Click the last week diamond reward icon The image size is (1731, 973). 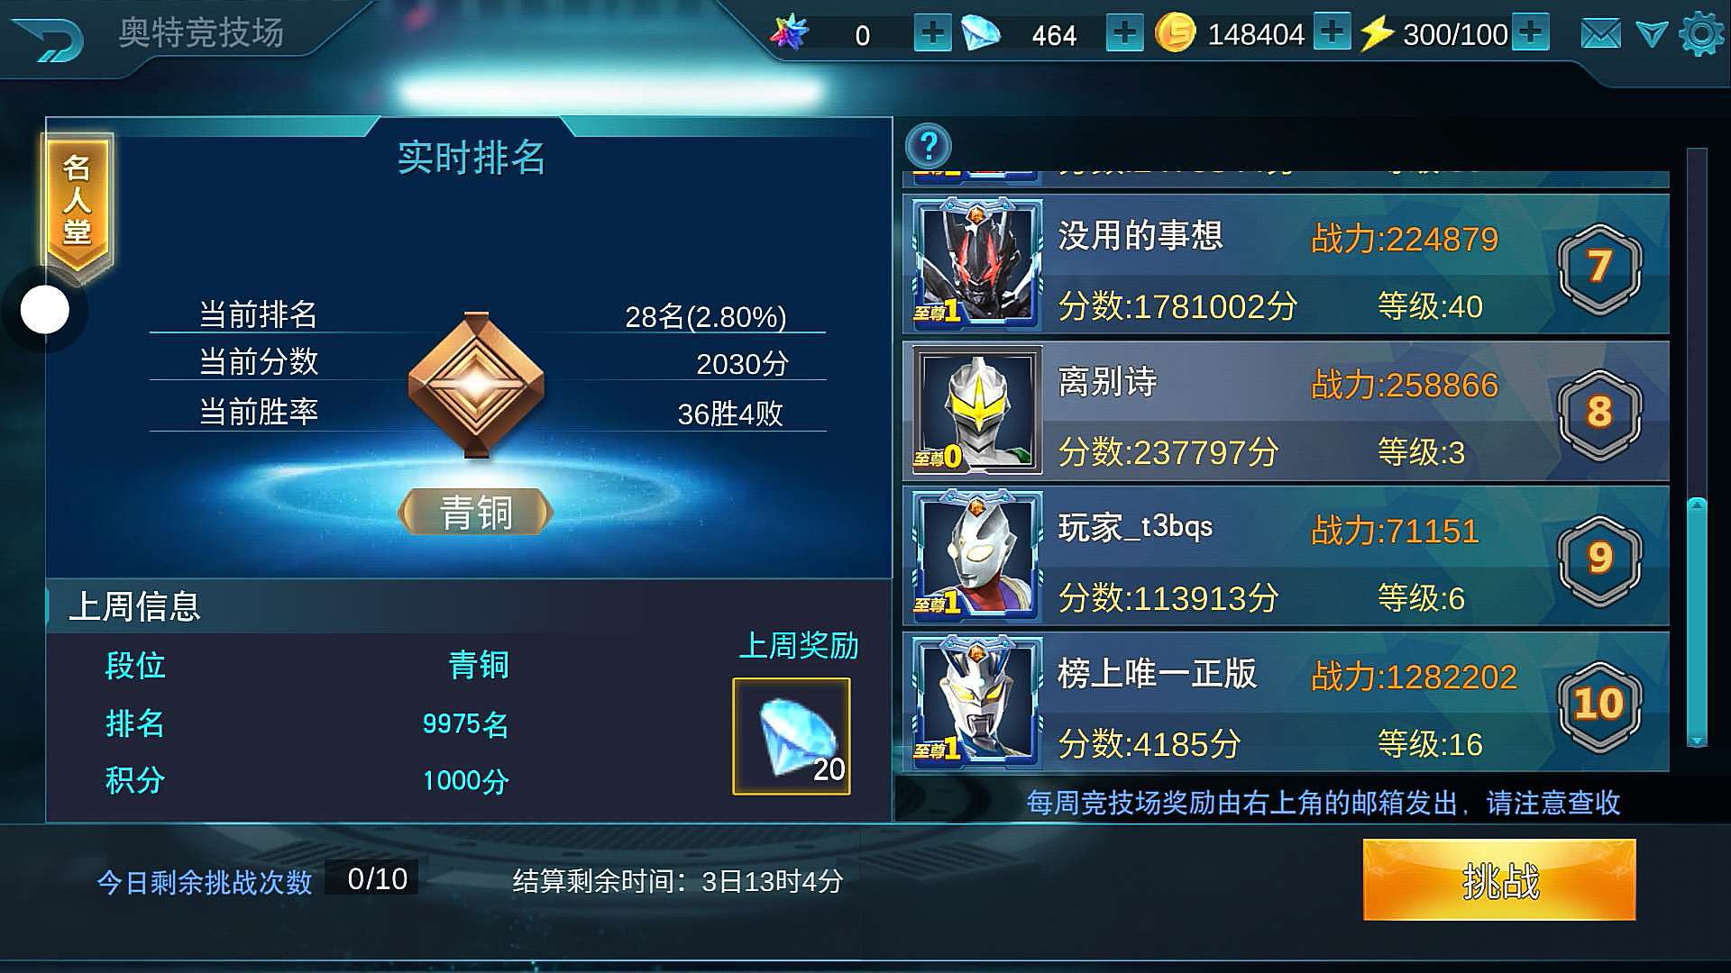click(x=791, y=736)
